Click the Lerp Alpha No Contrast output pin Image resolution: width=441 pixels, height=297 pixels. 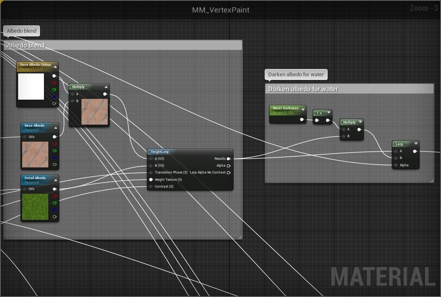coord(229,172)
